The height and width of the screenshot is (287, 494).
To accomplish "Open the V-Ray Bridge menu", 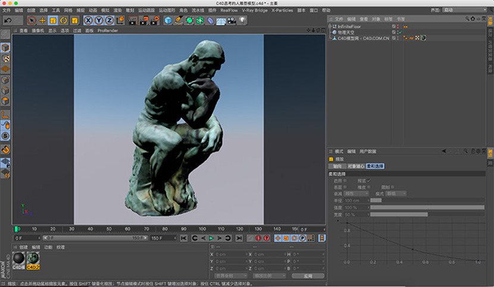I will (255, 10).
